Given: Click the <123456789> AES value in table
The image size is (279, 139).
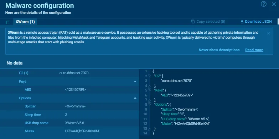Looking at the screenshot, I should pos(76,90).
